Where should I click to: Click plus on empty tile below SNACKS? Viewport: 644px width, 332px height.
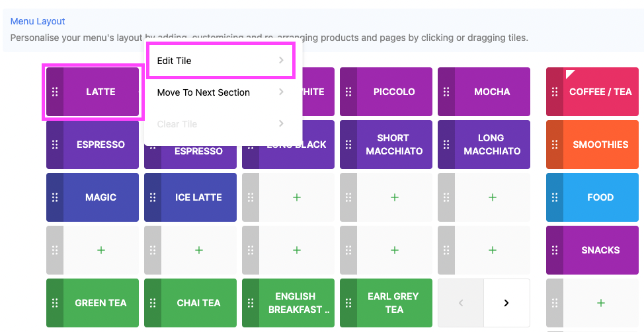(x=600, y=303)
